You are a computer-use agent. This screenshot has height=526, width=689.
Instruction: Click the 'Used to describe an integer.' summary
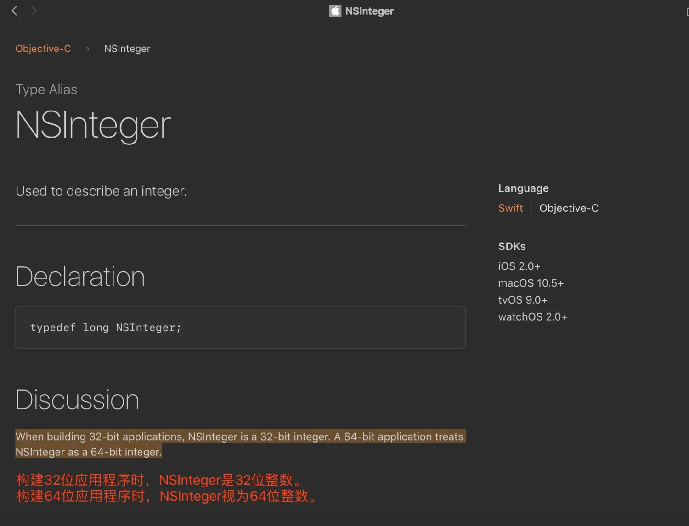(101, 191)
